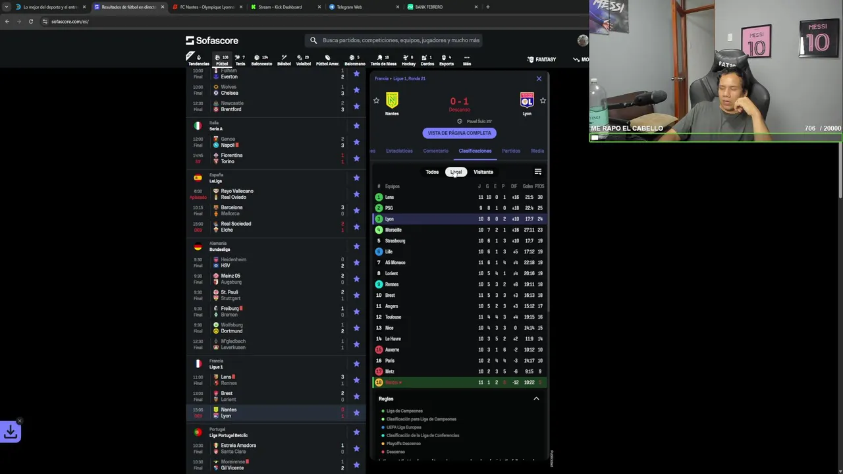Select the Fútbol Amer. category
Screen dimensions: 843x474
coord(327,60)
